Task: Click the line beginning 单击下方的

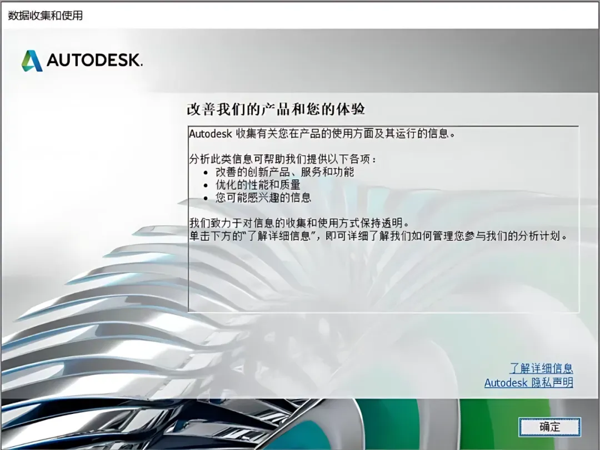Action: click(x=378, y=235)
